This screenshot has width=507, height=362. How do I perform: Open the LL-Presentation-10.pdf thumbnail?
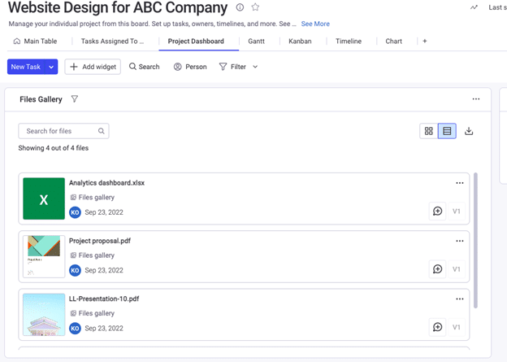tap(44, 314)
